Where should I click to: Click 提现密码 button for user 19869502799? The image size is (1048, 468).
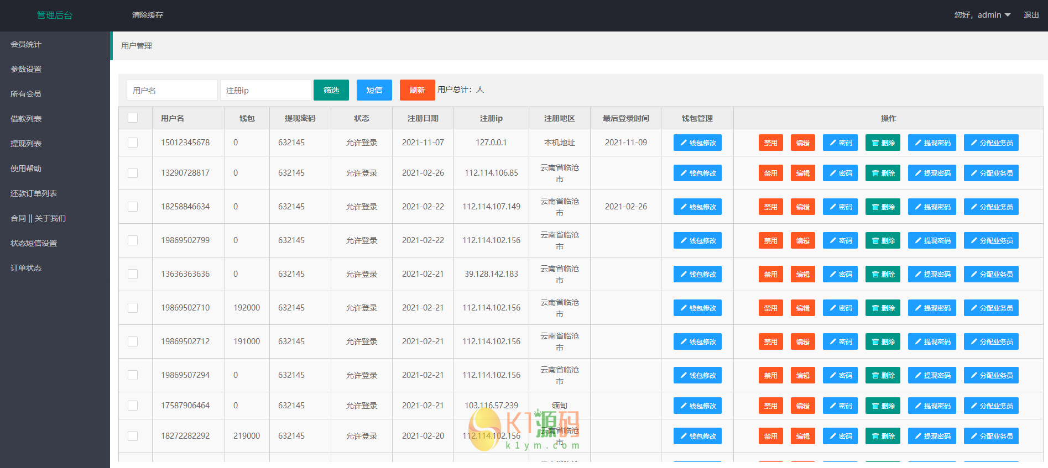pyautogui.click(x=931, y=240)
